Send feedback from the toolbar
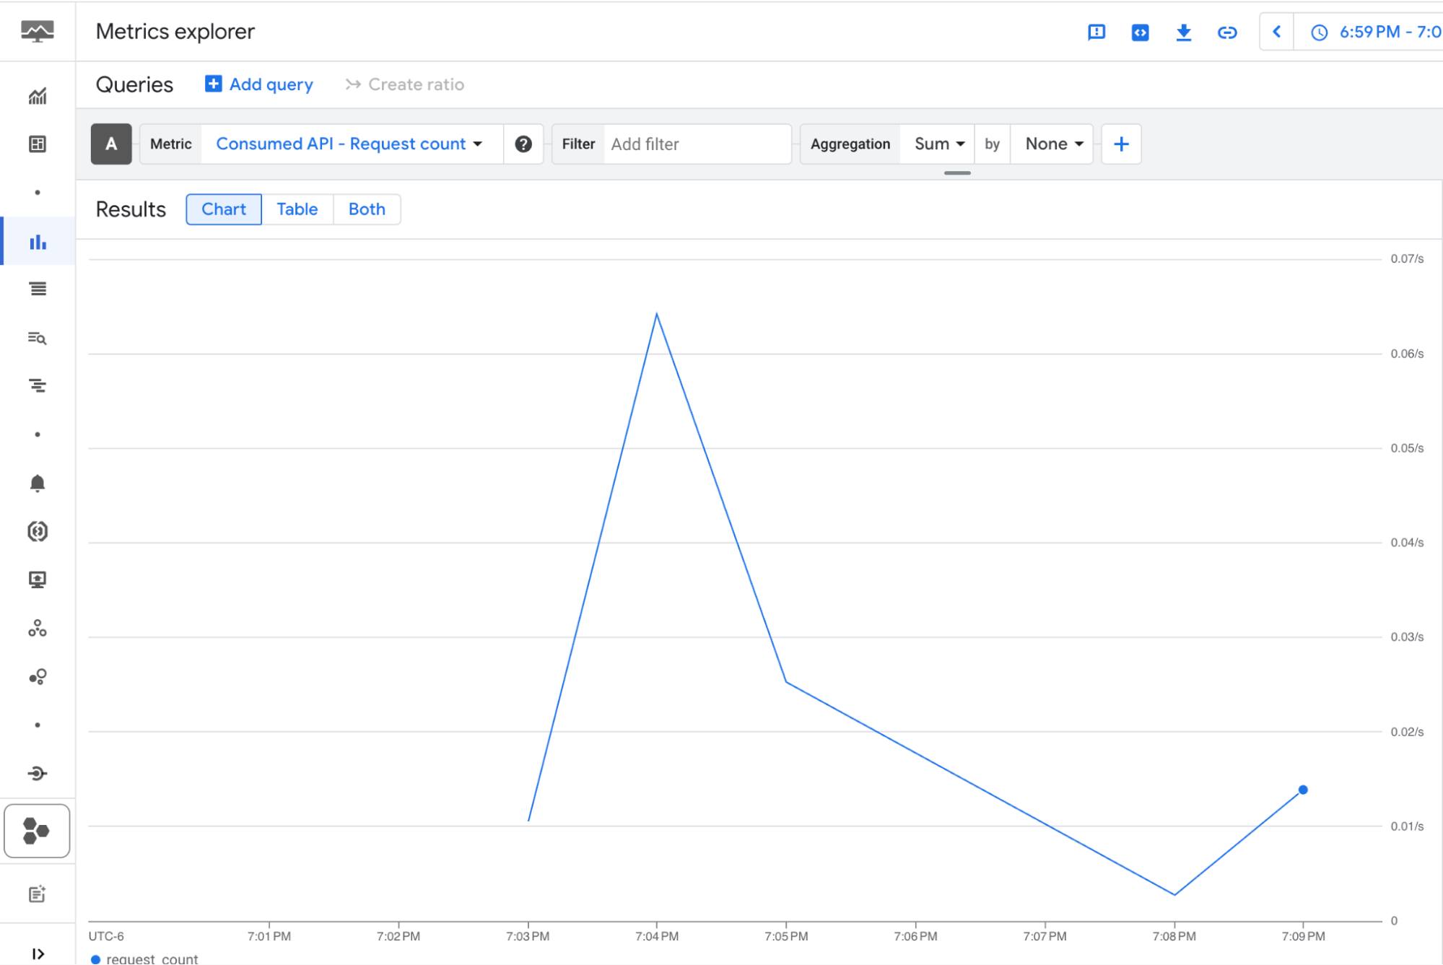1443x965 pixels. tap(1097, 32)
